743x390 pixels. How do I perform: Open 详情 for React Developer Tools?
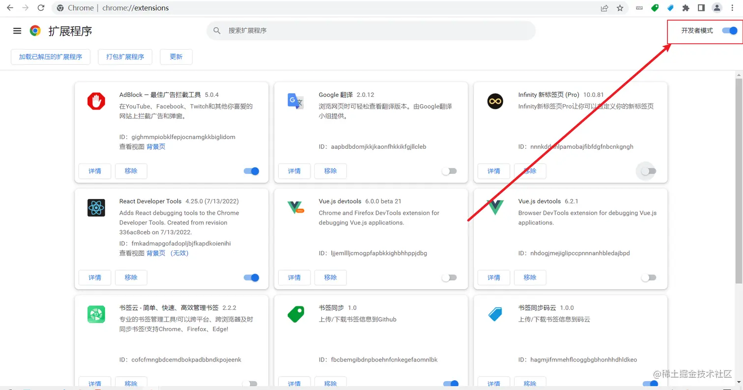coord(95,278)
